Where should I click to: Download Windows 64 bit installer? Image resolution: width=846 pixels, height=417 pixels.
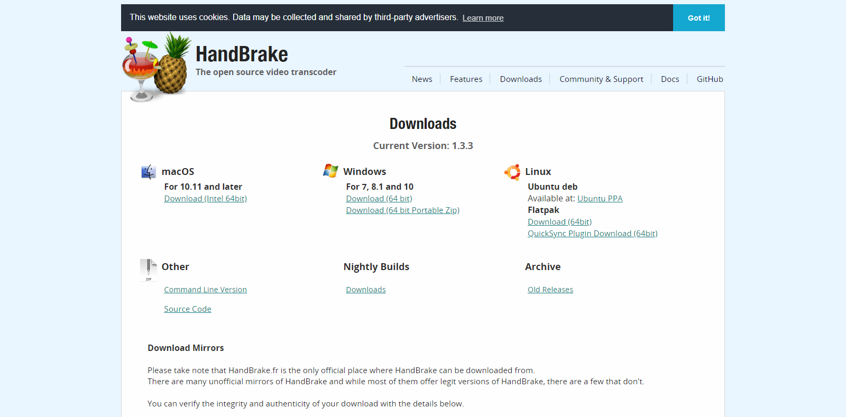[379, 199]
